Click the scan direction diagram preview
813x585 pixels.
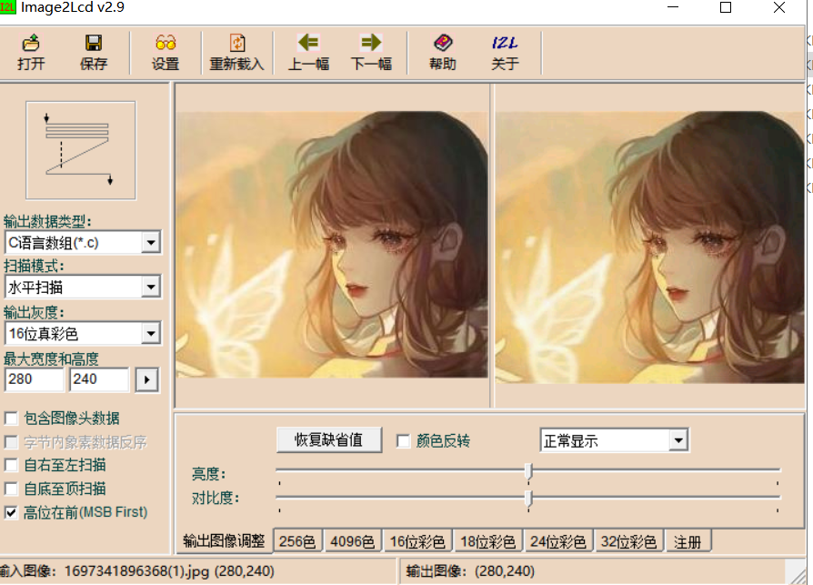point(81,150)
